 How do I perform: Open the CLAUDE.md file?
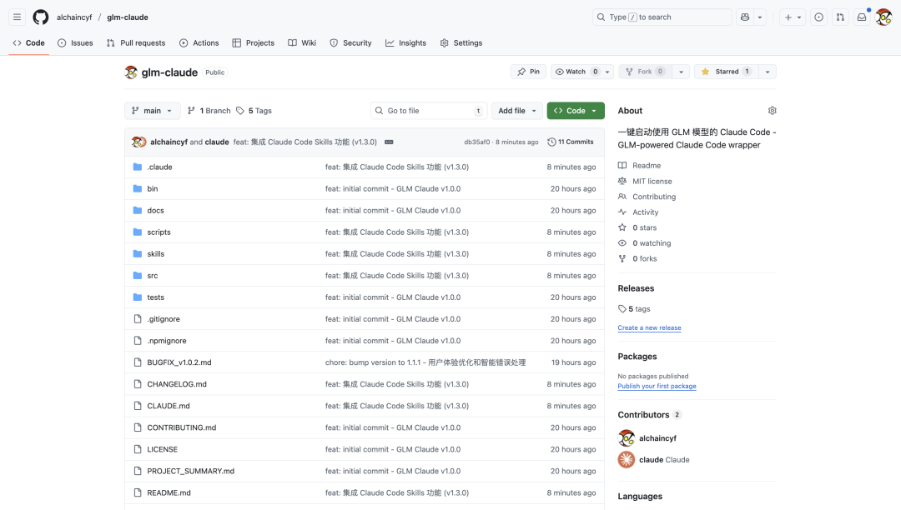[168, 406]
